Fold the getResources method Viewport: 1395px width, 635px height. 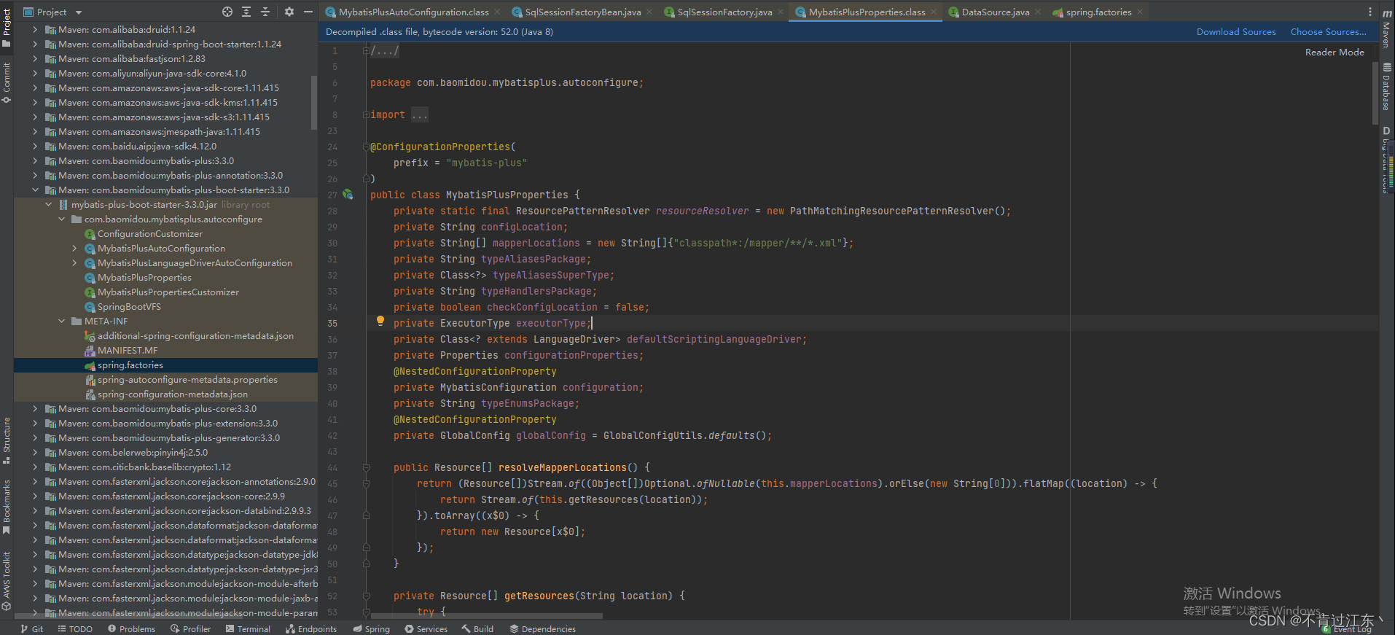366,596
